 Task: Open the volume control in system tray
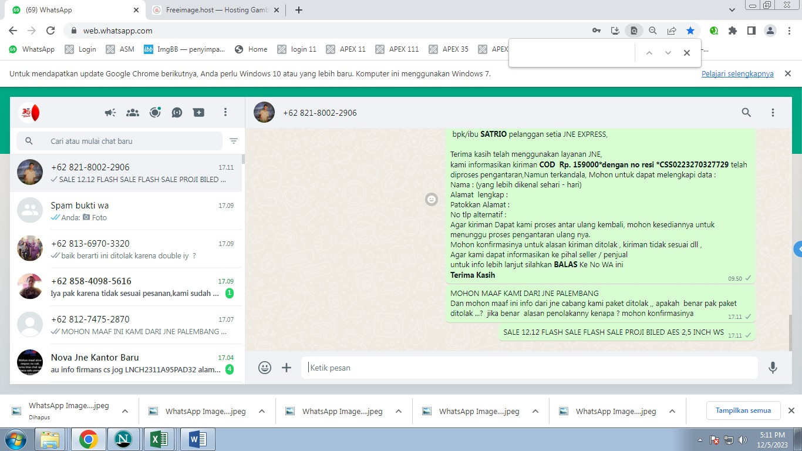(x=743, y=440)
